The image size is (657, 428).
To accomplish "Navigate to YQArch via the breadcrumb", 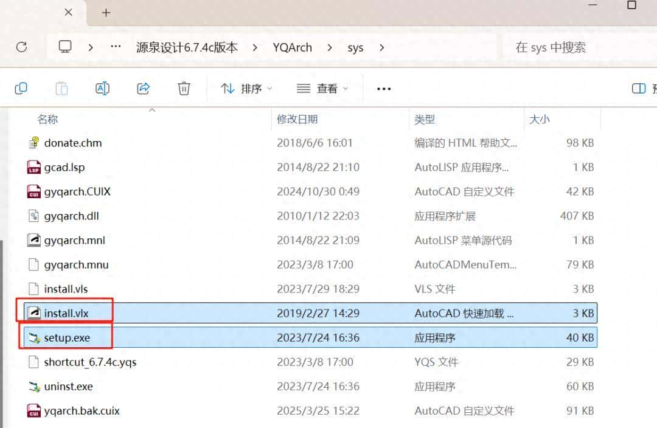I will point(292,47).
